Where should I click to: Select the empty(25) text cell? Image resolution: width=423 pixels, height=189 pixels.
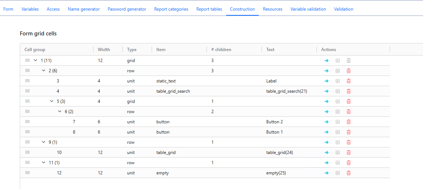(276, 173)
